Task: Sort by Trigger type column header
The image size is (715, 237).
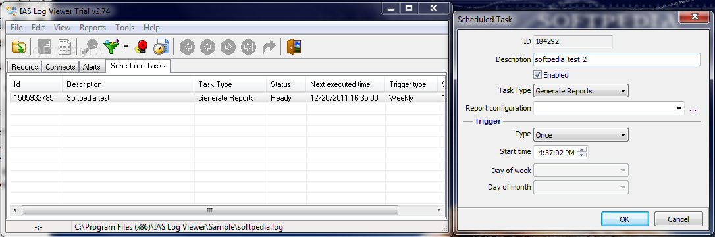Action: point(411,84)
